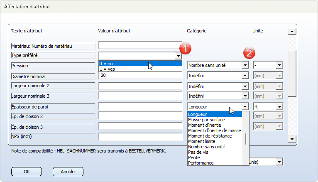Open the Pression unit dropdown
The width and height of the screenshot is (318, 182).
[x=279, y=65]
